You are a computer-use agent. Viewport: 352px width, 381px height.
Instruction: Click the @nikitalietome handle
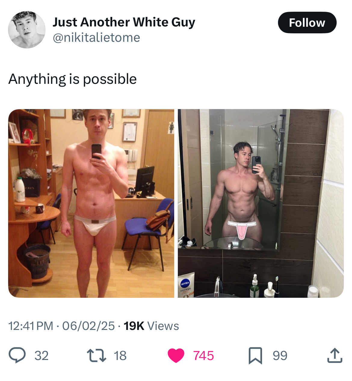point(96,38)
